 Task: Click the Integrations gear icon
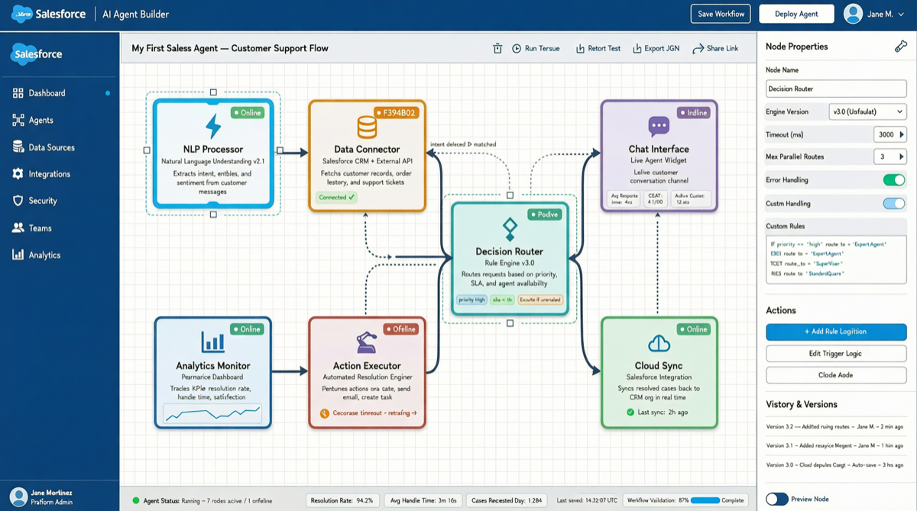[18, 173]
